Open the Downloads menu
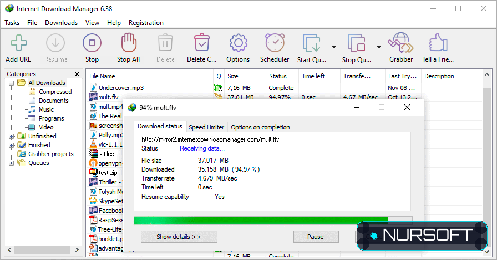Image resolution: width=497 pixels, height=260 pixels. point(61,23)
